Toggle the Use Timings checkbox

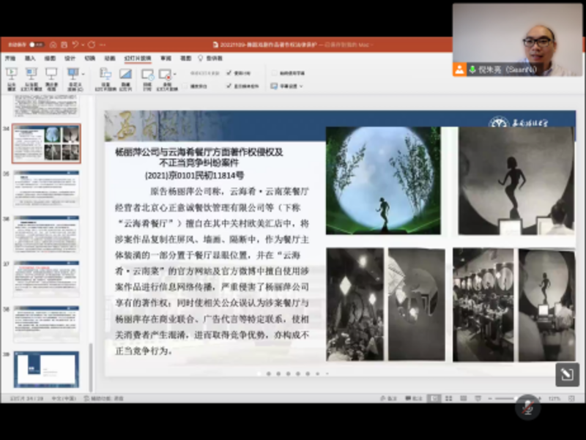coord(229,72)
